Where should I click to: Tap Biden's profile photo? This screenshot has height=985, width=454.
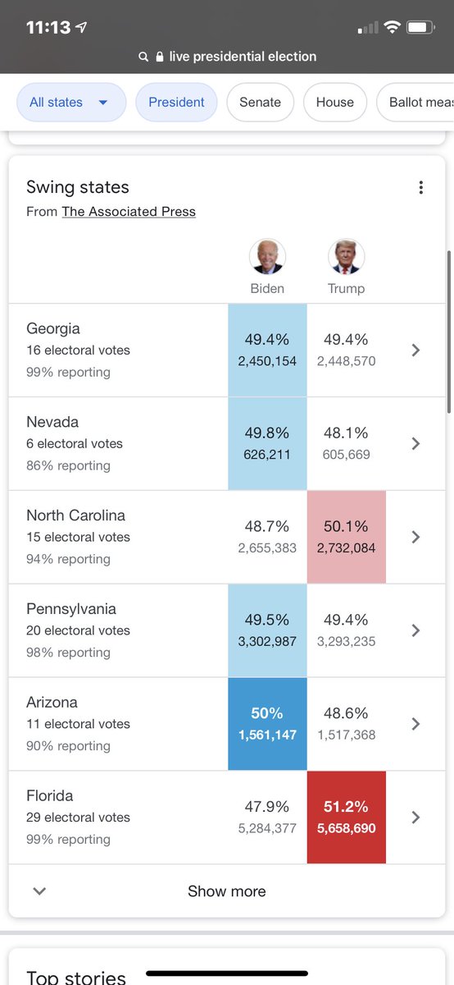267,257
